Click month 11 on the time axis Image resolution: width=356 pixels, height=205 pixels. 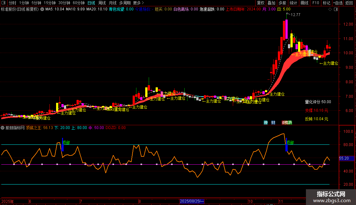click(x=281, y=201)
